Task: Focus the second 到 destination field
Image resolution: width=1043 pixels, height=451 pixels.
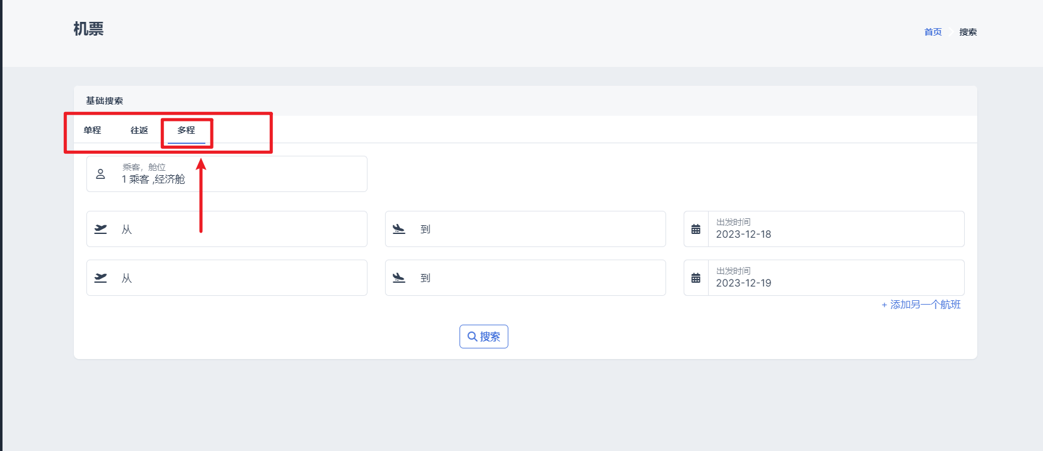Action: click(538, 278)
